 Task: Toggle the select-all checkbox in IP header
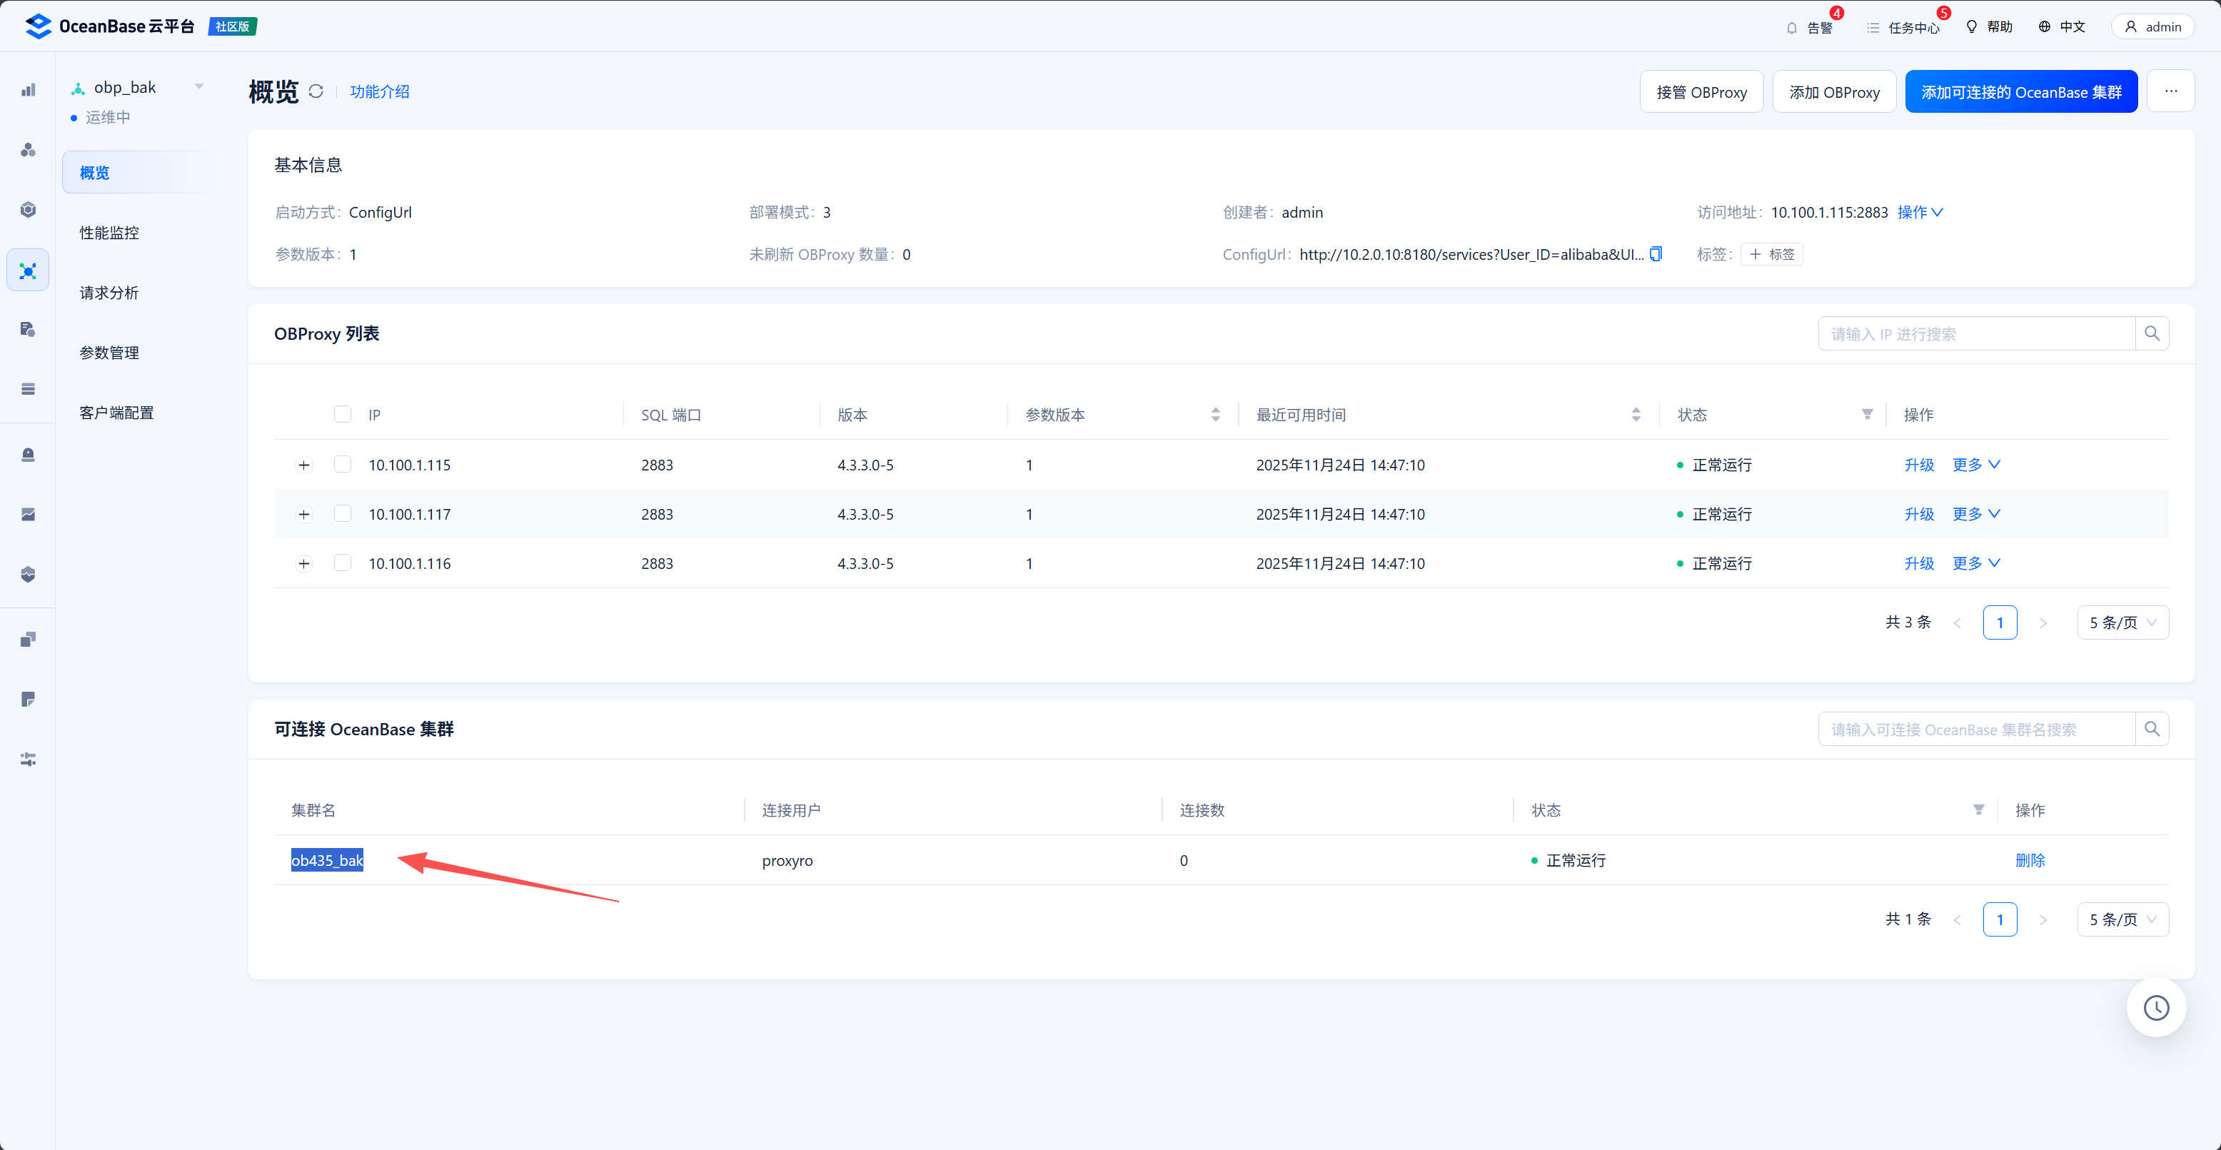[x=342, y=415]
